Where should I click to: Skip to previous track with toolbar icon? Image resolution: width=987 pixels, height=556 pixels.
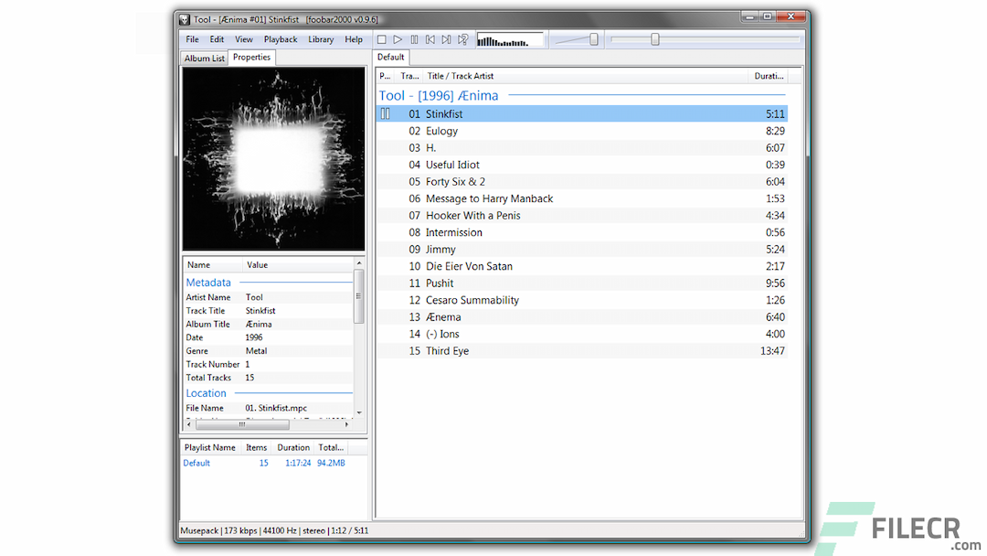click(x=430, y=39)
